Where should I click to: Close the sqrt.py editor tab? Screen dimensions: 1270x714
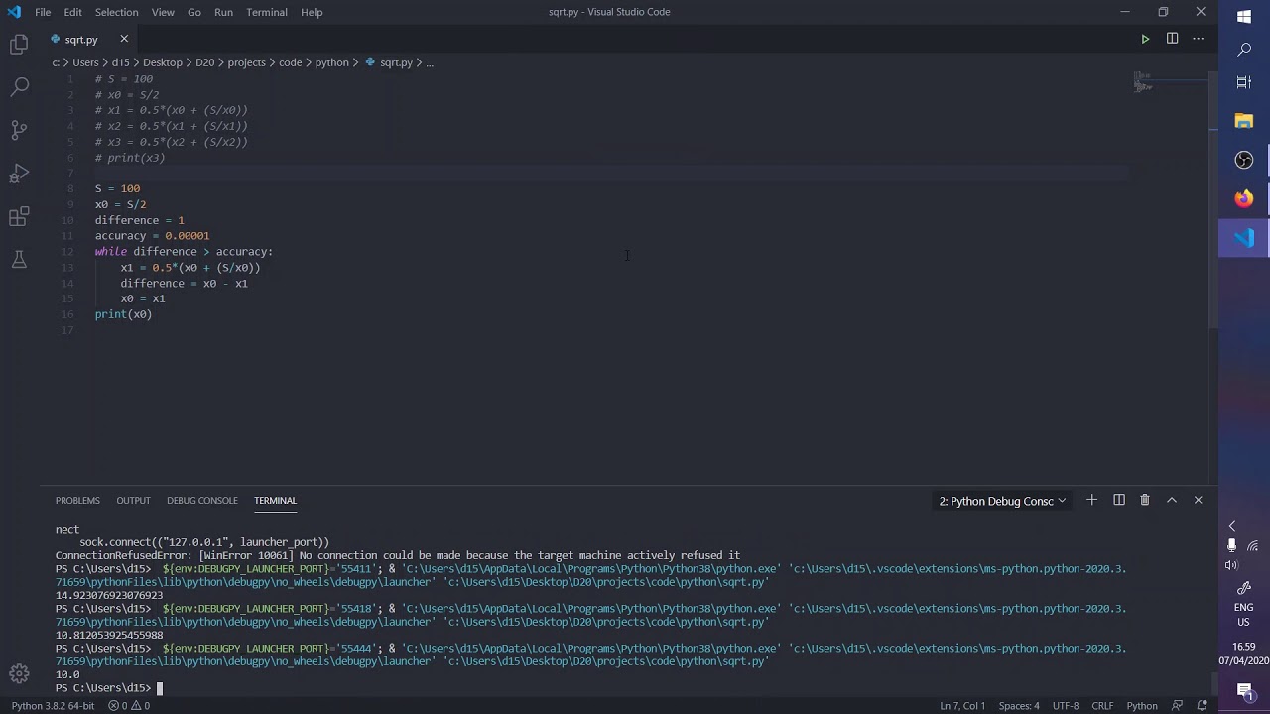[124, 39]
